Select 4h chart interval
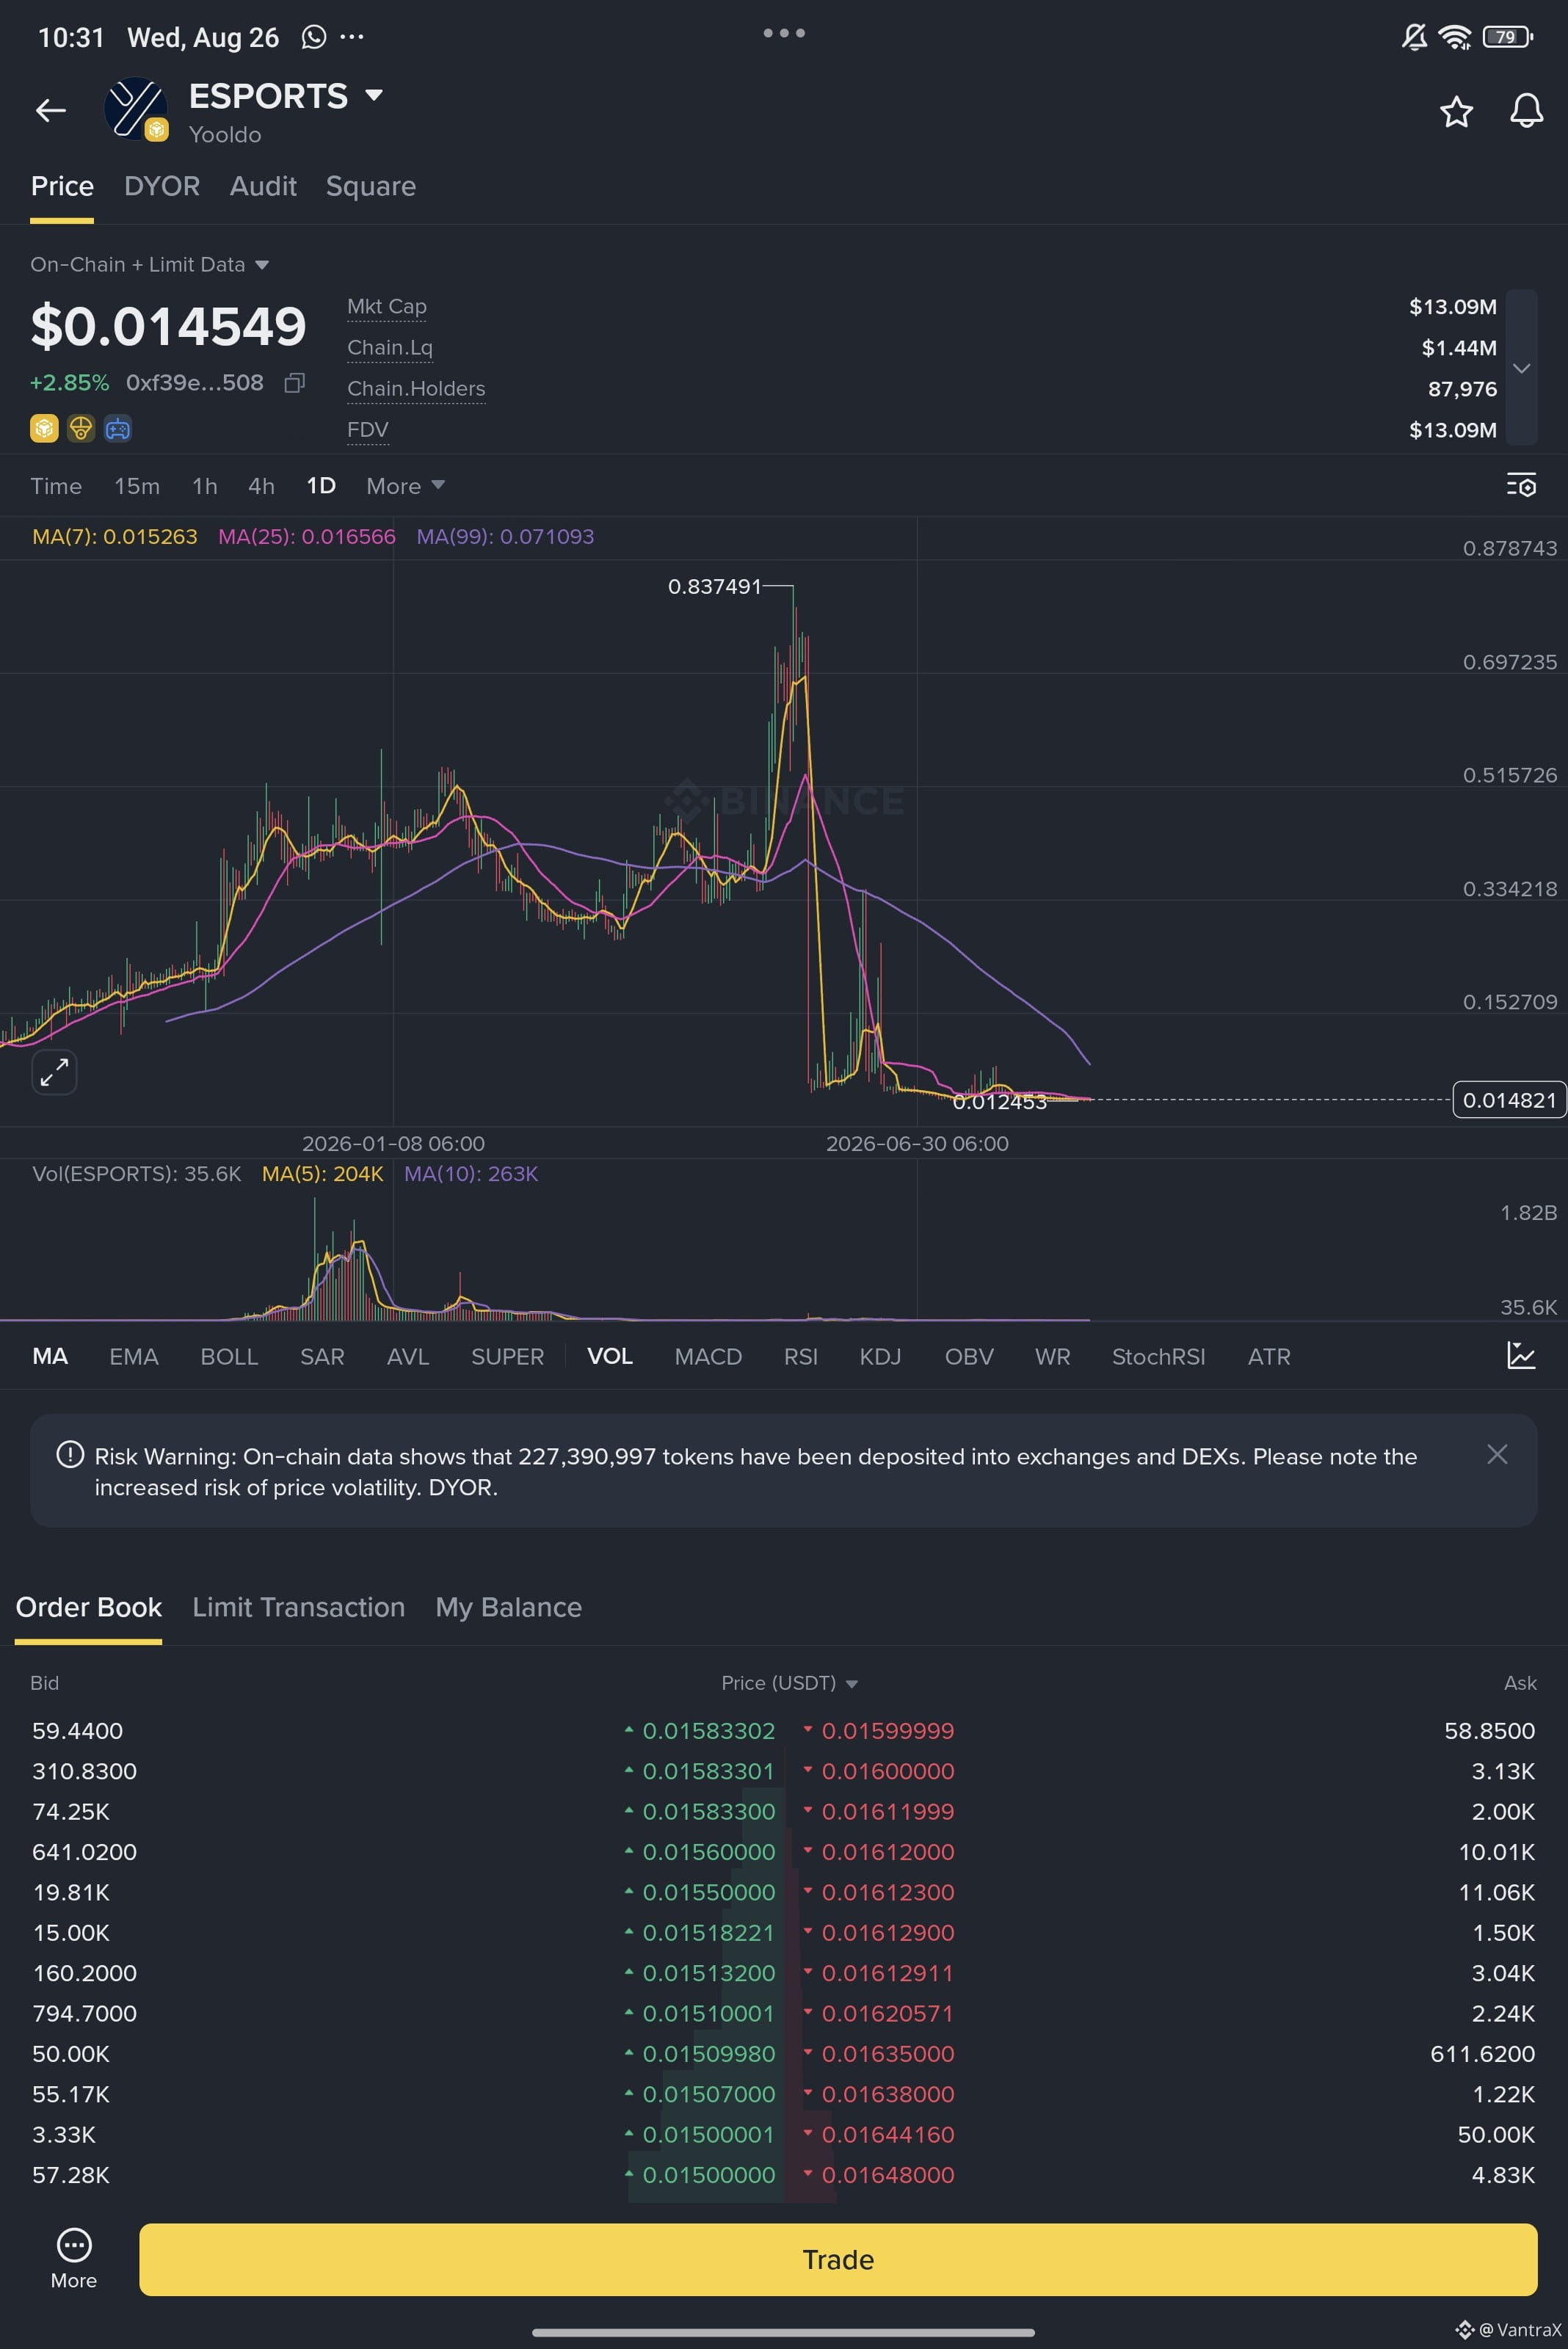 click(261, 486)
